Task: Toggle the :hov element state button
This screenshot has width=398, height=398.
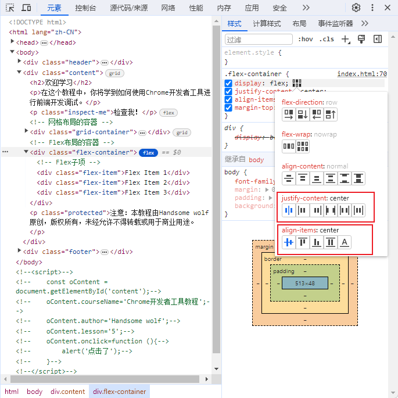Action: pyautogui.click(x=306, y=39)
